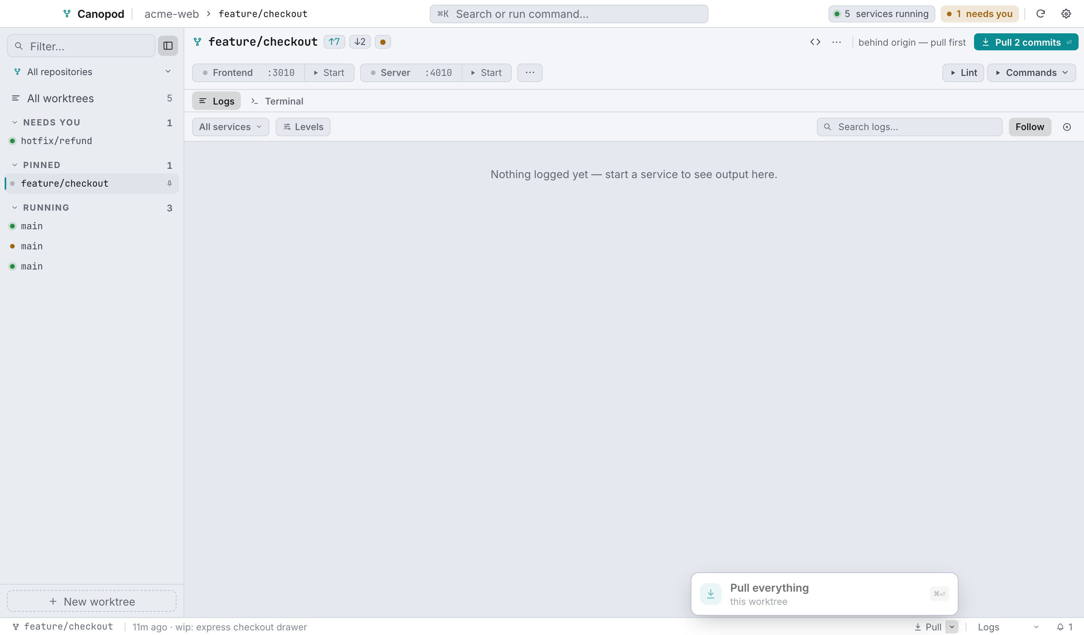Toggle the sidebar panel layout icon

tap(168, 46)
